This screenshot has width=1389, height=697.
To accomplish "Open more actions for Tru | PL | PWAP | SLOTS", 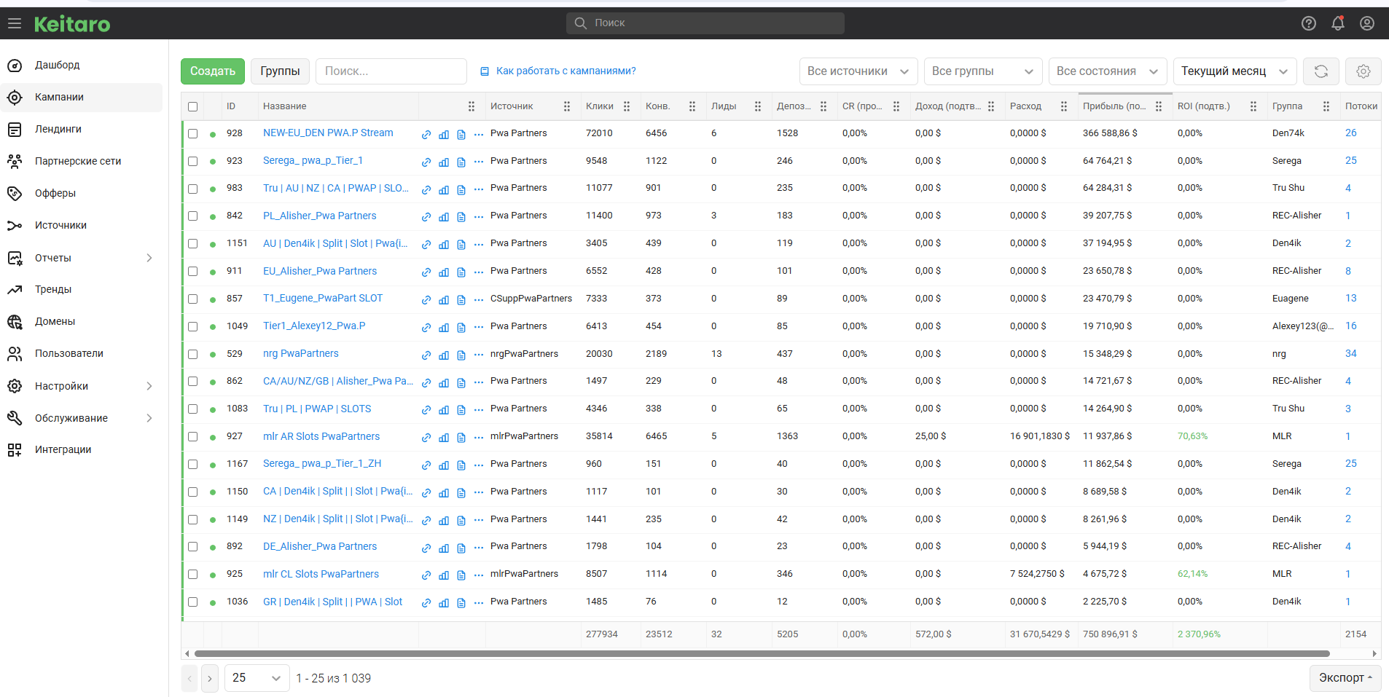I will point(479,409).
